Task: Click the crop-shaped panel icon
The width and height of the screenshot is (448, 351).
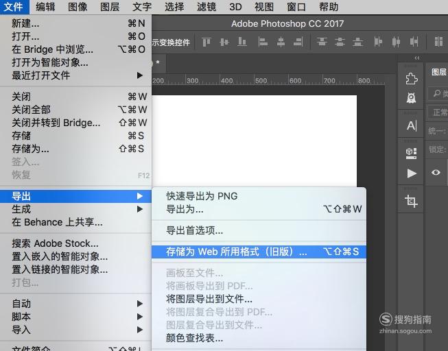Action: tap(411, 201)
